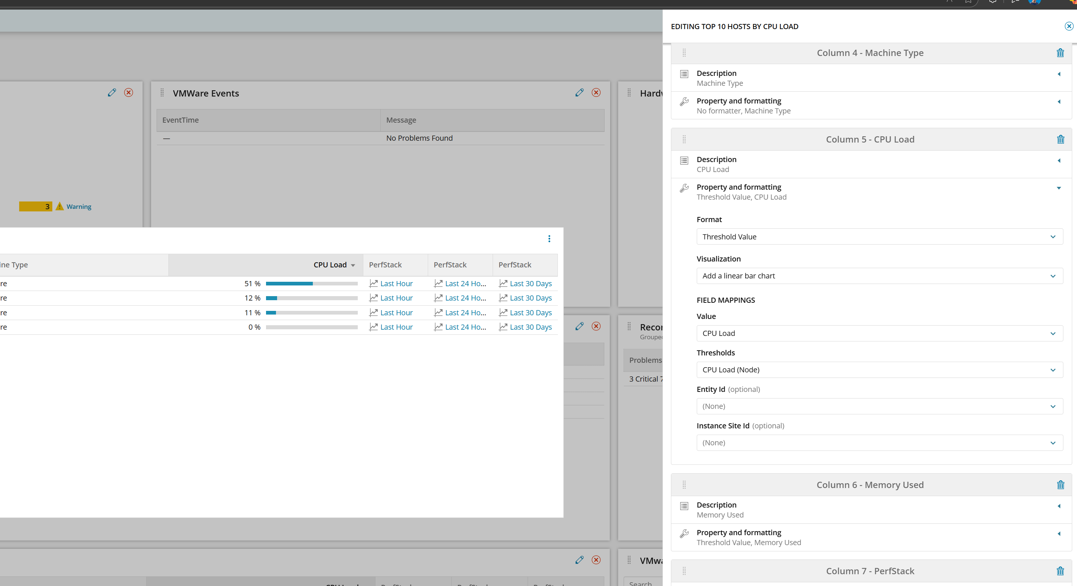Open Visualization dropdown with linear bar chart
Image resolution: width=1077 pixels, height=586 pixels.
[x=879, y=276]
